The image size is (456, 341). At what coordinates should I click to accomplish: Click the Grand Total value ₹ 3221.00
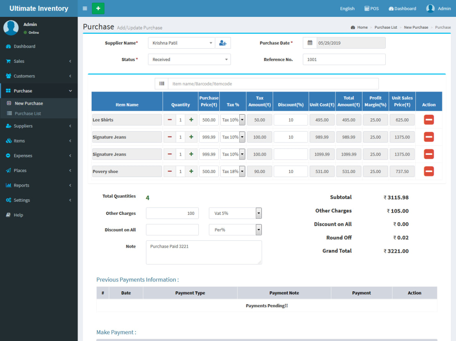[x=396, y=251]
